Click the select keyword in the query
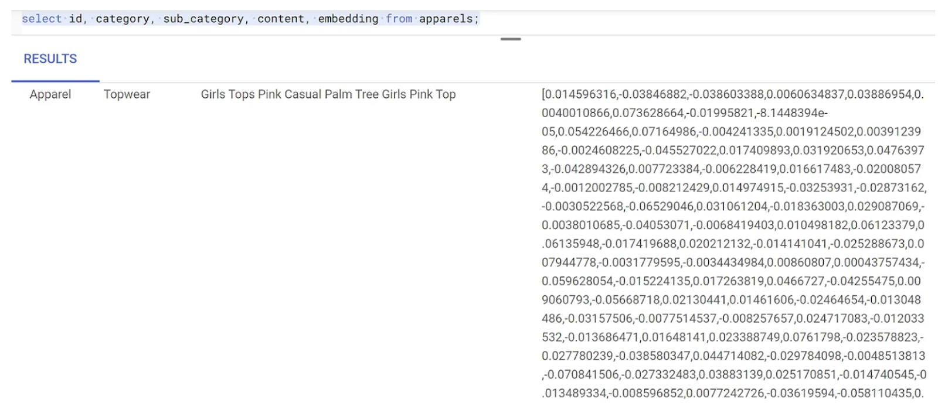This screenshot has width=938, height=406. click(x=41, y=19)
